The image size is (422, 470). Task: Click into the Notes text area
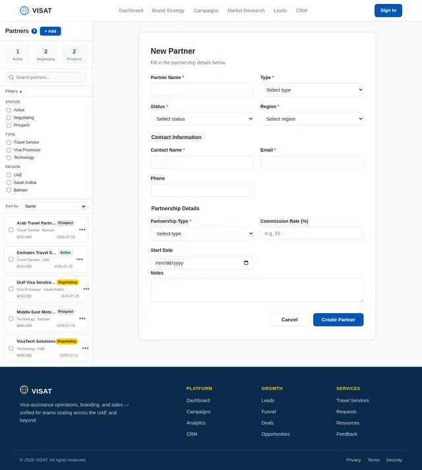coord(257,291)
